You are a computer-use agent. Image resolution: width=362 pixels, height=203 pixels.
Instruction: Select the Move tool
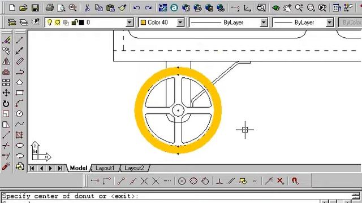(6, 93)
